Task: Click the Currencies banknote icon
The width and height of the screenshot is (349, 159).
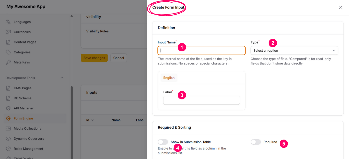Action: coord(8,32)
